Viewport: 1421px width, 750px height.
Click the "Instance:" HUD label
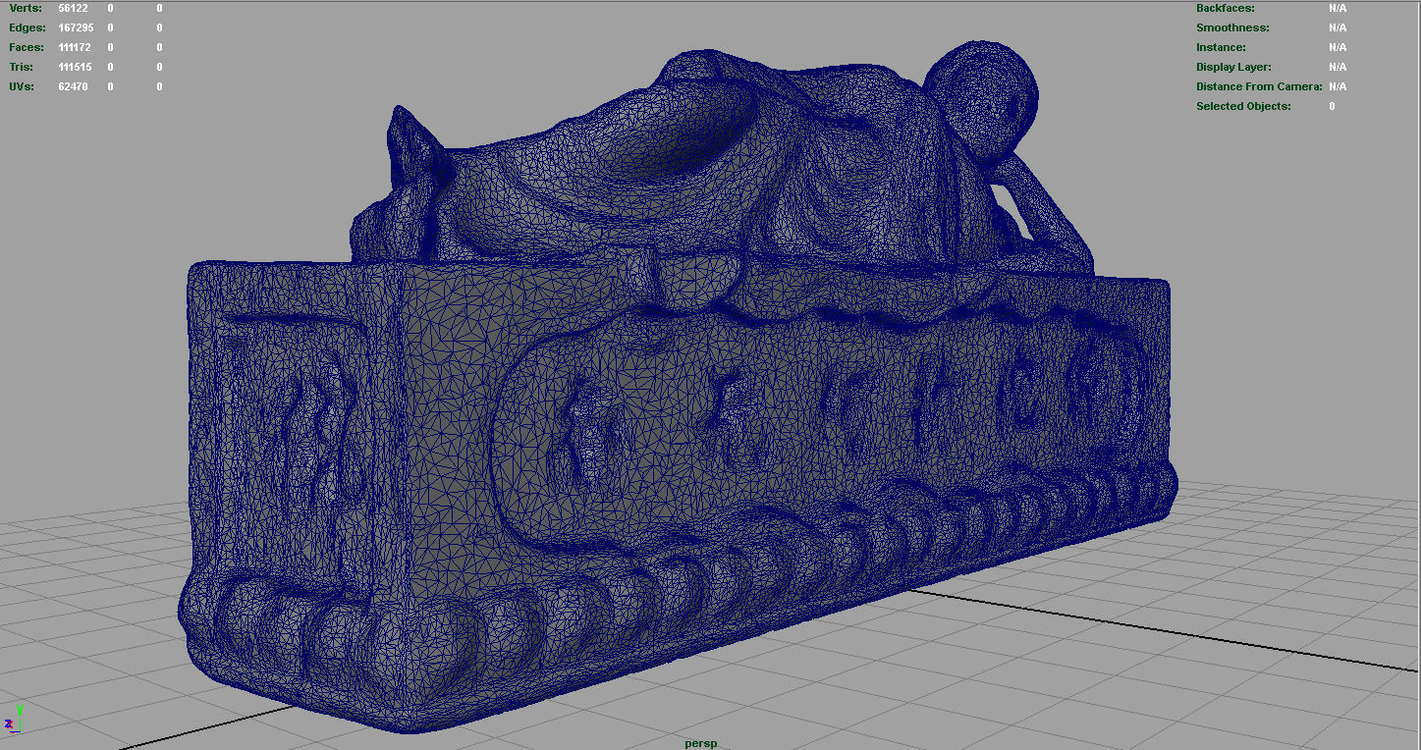pyautogui.click(x=1221, y=47)
